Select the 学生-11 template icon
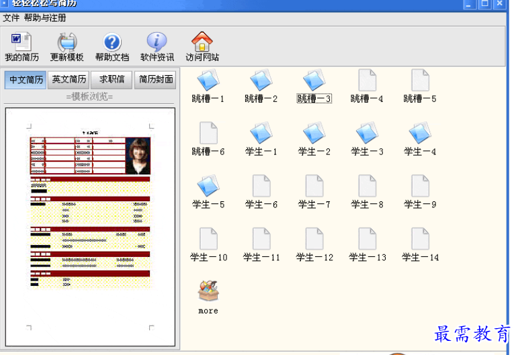Image resolution: width=516 pixels, height=355 pixels. 261,239
